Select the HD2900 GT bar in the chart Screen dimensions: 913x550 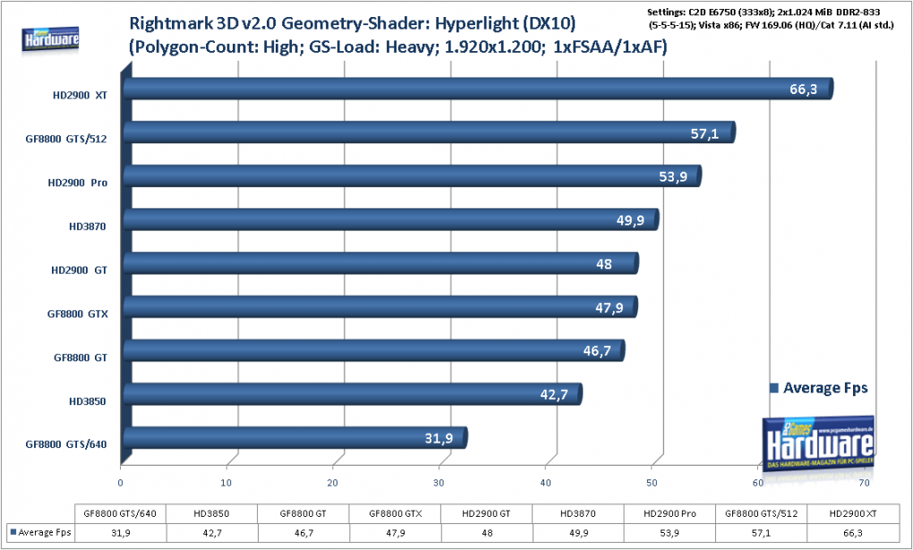(380, 264)
